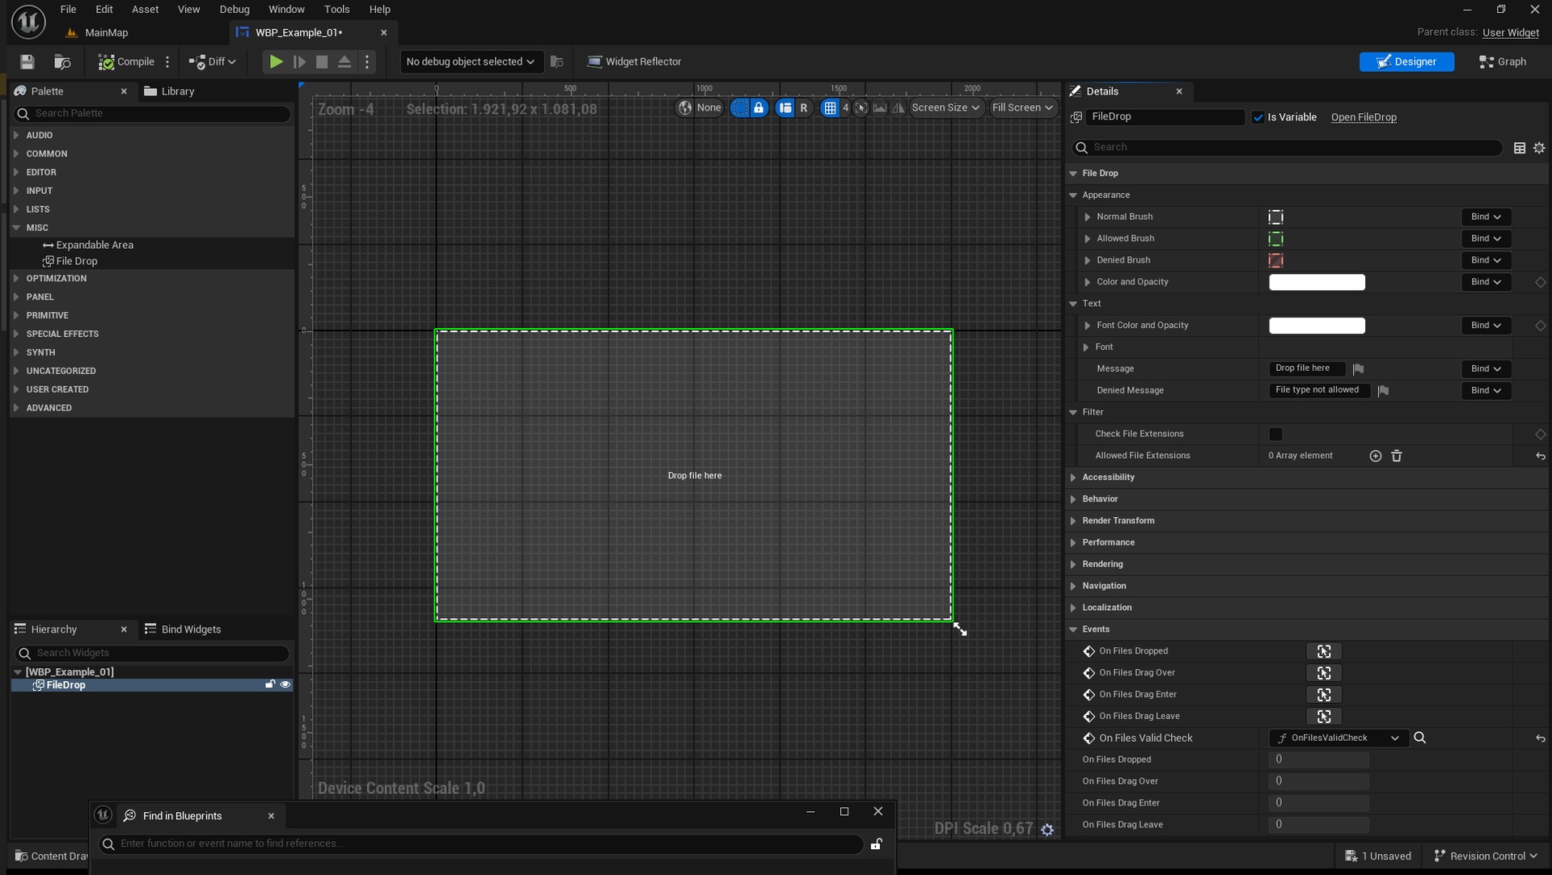This screenshot has width=1552, height=875.
Task: Expand the Font property
Action: [1086, 347]
